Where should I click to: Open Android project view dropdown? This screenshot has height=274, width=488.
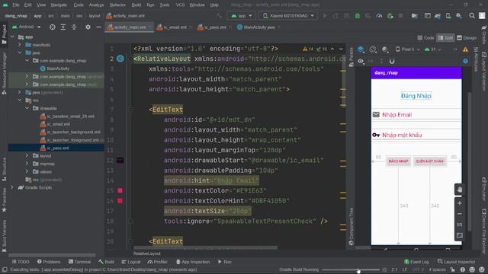pos(27,27)
